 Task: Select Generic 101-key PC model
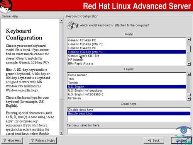126,40
